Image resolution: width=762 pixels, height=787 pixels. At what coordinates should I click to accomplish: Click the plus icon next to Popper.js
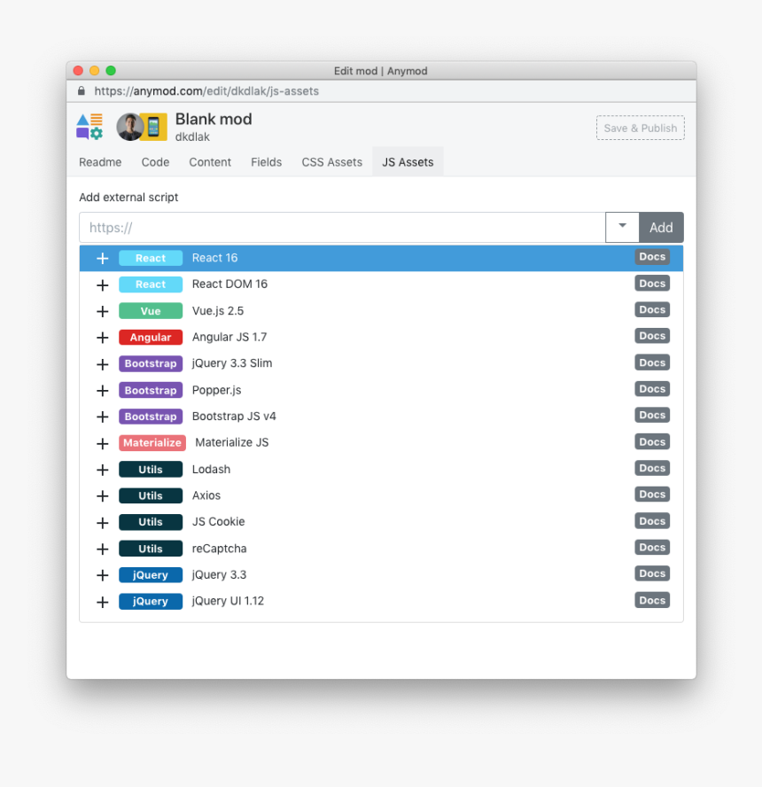(102, 390)
